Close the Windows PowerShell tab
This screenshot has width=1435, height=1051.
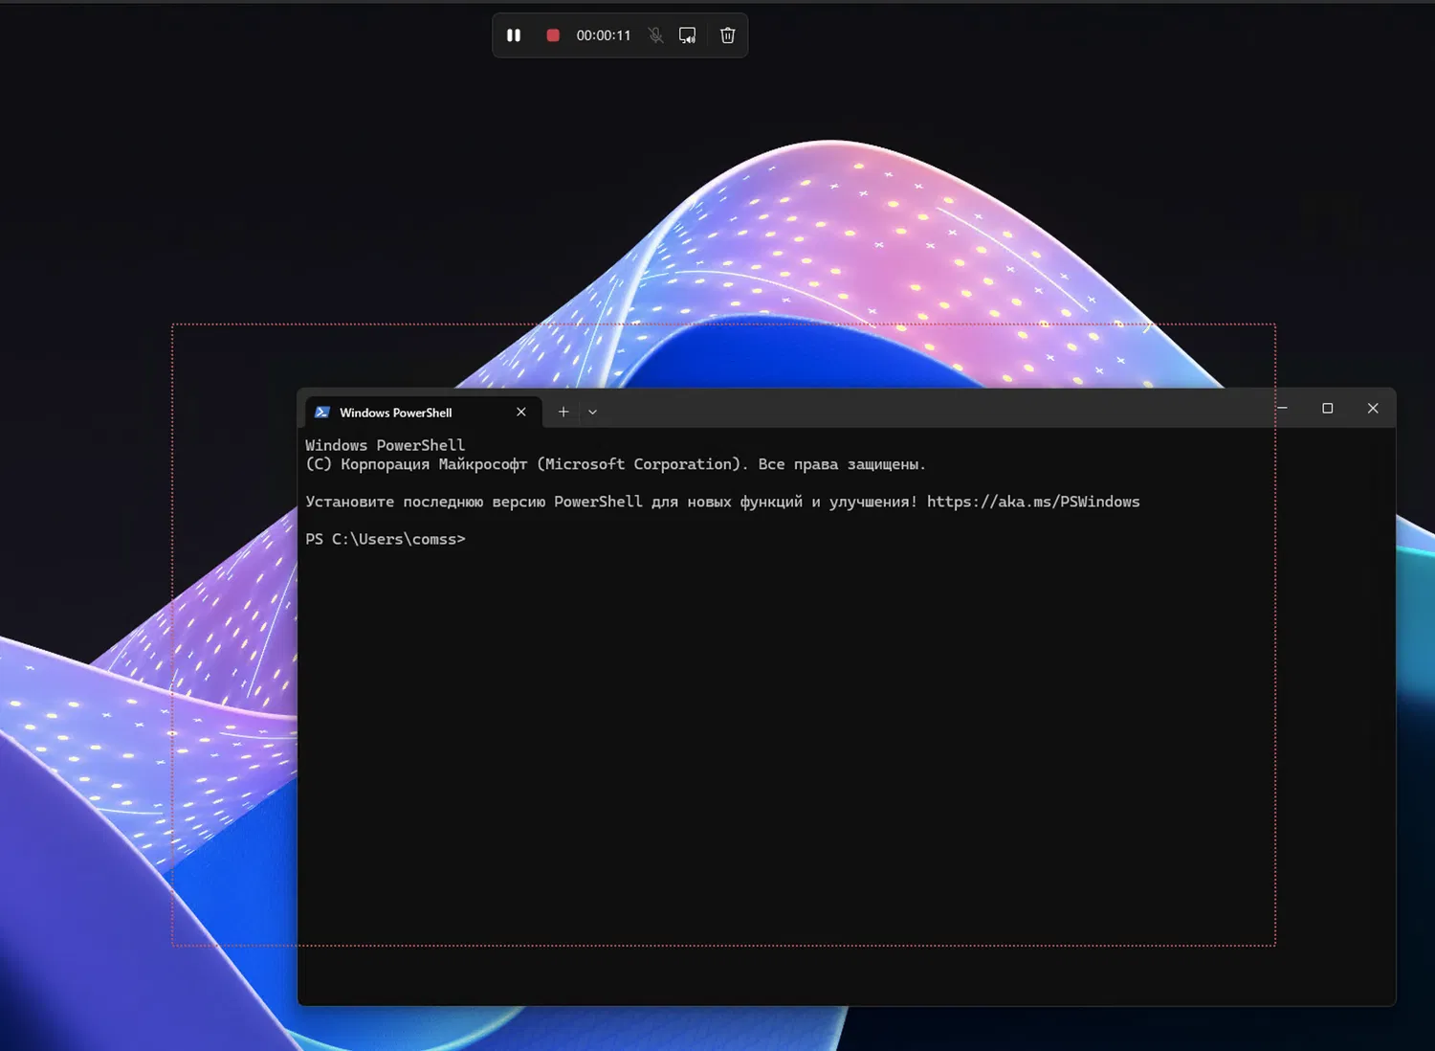pyautogui.click(x=521, y=412)
